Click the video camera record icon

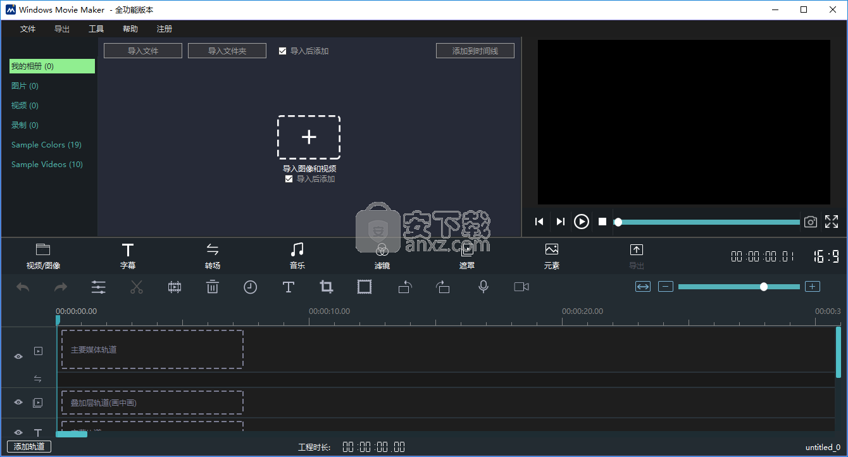point(521,287)
